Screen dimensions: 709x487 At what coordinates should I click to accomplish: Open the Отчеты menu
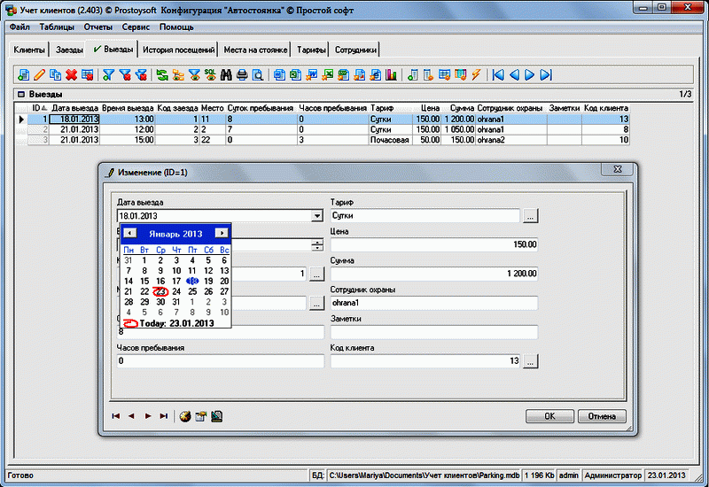pos(98,27)
